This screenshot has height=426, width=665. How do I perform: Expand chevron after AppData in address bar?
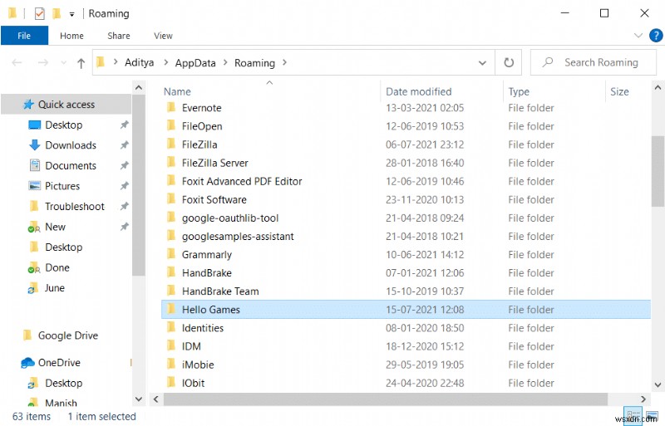(225, 63)
